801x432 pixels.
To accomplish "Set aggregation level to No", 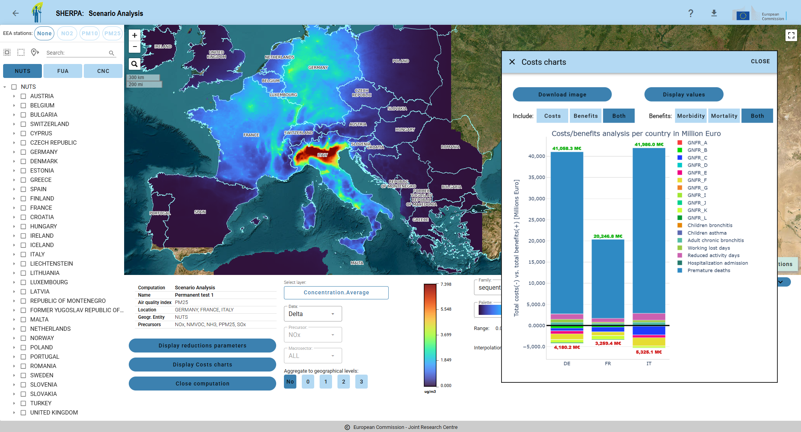I will tap(290, 382).
